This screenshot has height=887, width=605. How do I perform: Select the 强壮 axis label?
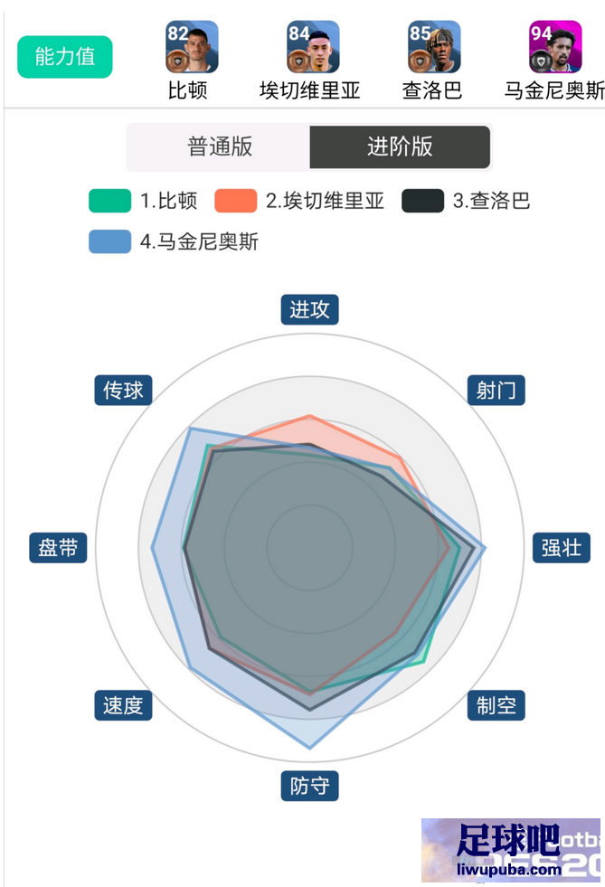562,548
